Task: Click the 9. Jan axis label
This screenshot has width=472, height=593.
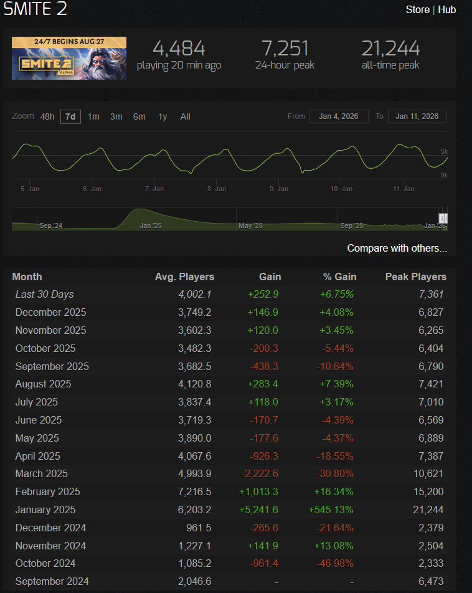Action: [x=279, y=189]
